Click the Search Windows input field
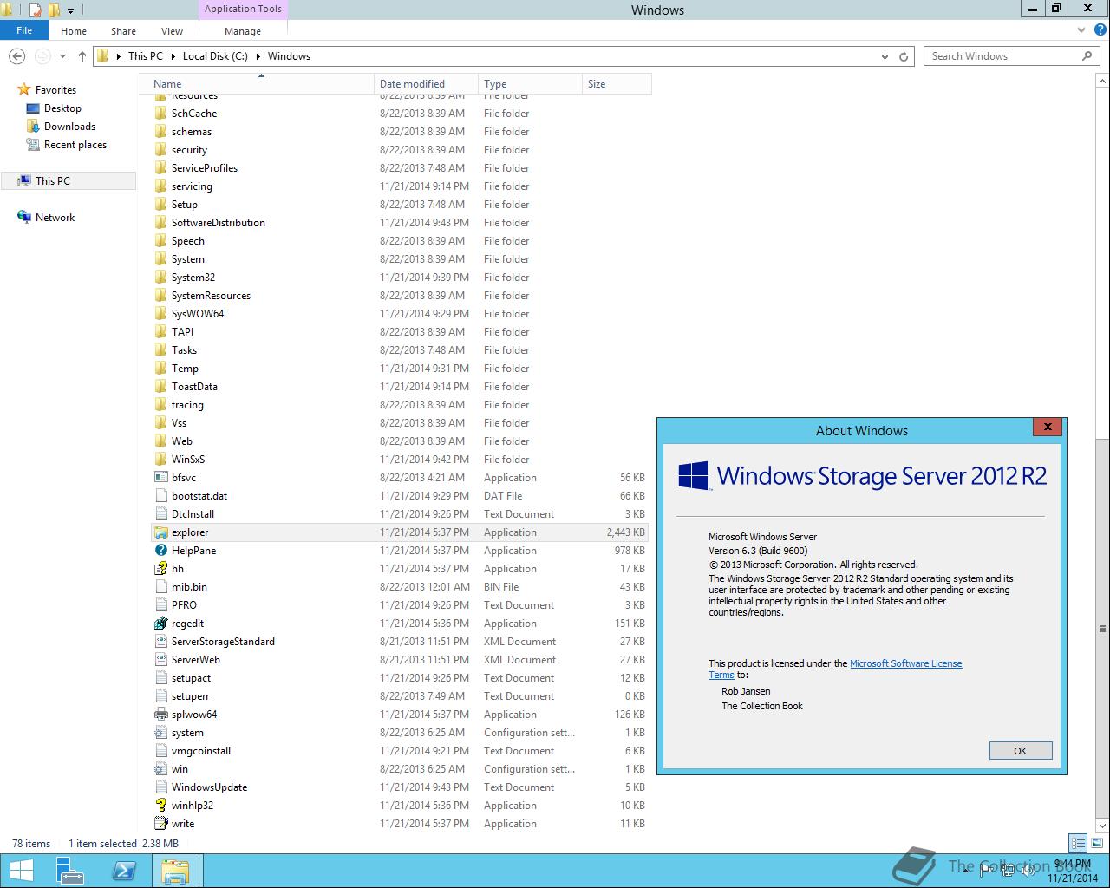The width and height of the screenshot is (1110, 888). [x=1003, y=56]
